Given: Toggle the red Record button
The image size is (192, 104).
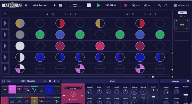Looking at the screenshot, I should 125,5.
